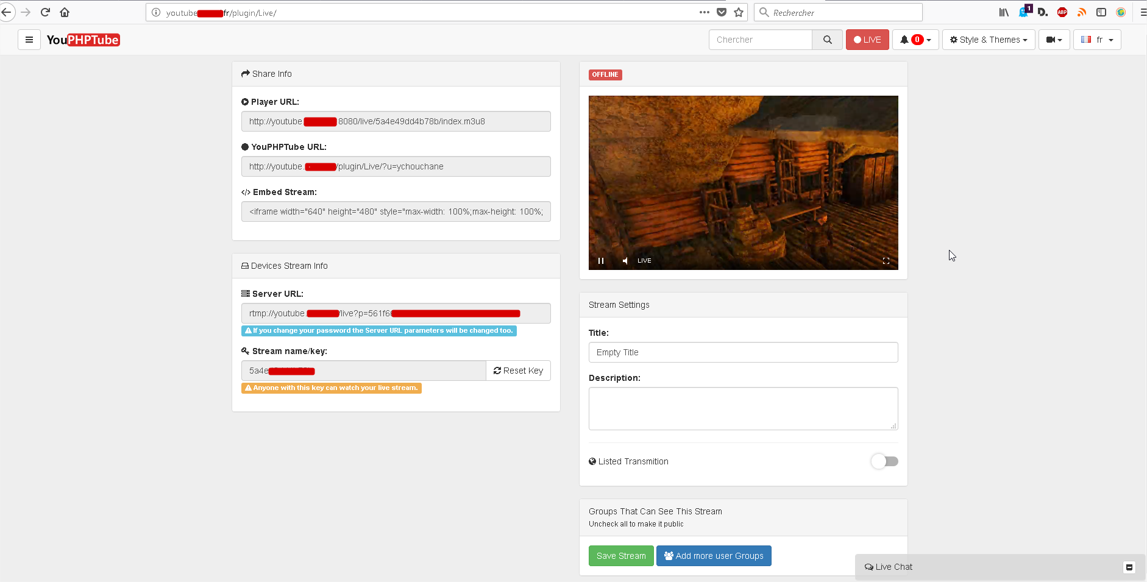Screen dimensions: 1147x582
Task: Open page actions three-dot menu
Action: coord(705,12)
